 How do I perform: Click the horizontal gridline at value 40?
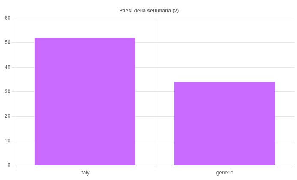tap(155, 67)
